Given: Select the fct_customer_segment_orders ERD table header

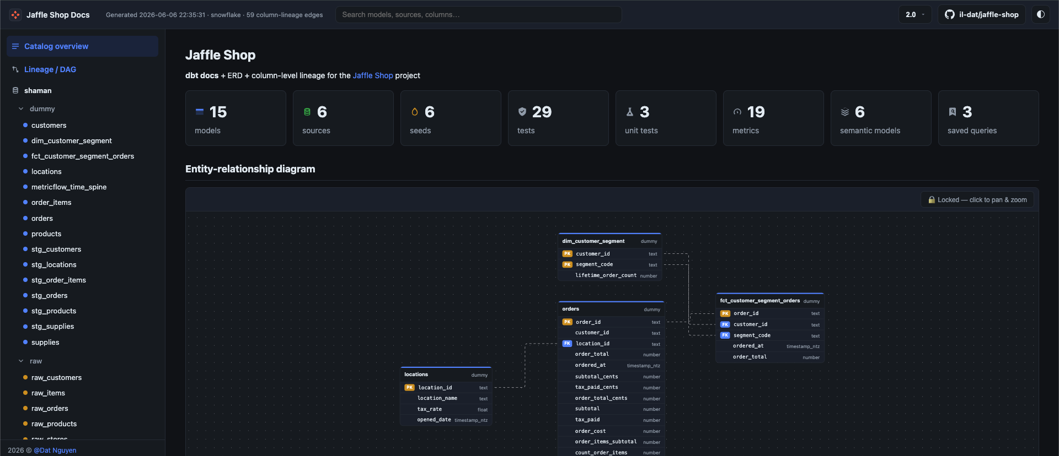Looking at the screenshot, I should [769, 301].
